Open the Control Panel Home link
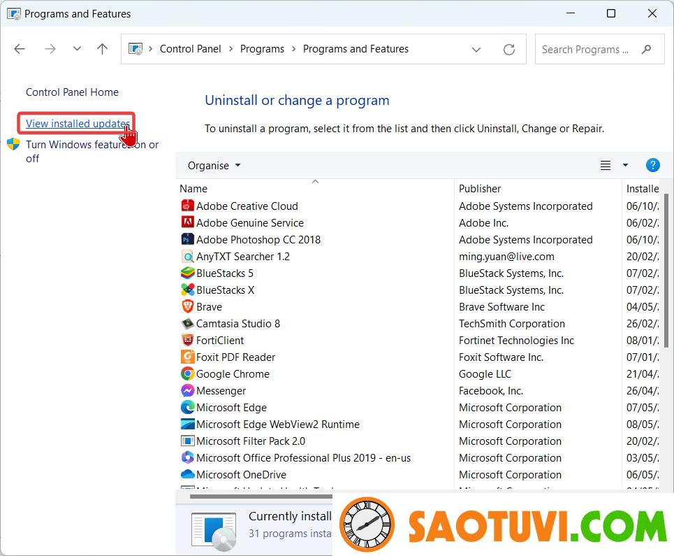The width and height of the screenshot is (674, 556). coord(72,92)
